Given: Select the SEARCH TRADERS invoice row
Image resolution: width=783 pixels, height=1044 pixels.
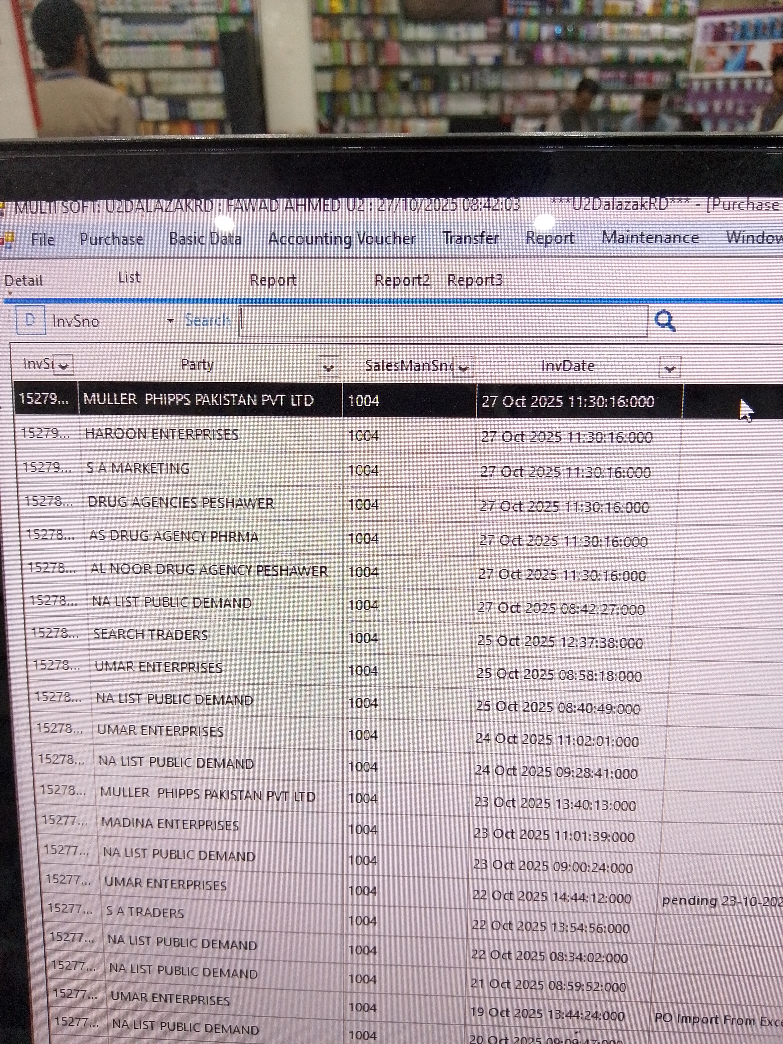Looking at the screenshot, I should (150, 635).
